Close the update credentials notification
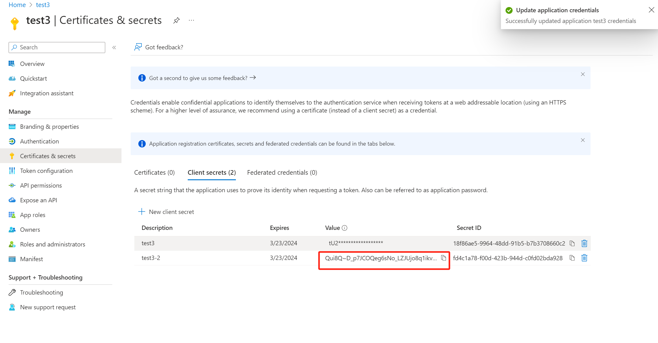 click(x=651, y=10)
